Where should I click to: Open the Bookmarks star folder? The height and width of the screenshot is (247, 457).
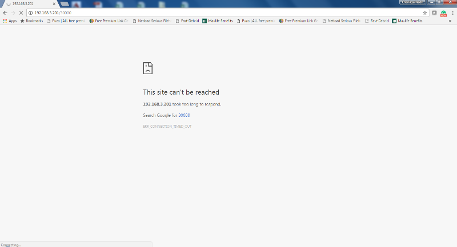pyautogui.click(x=31, y=21)
